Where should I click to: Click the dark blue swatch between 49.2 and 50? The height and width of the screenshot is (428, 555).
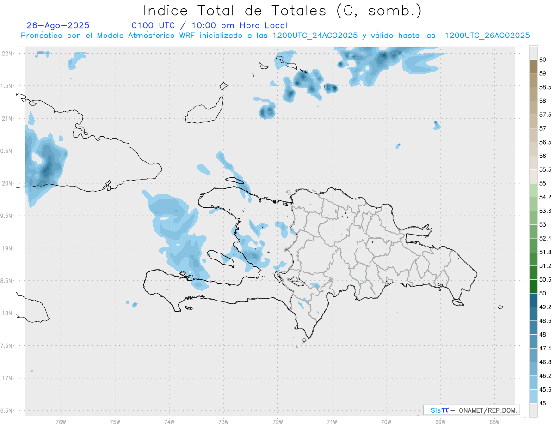[x=533, y=300]
